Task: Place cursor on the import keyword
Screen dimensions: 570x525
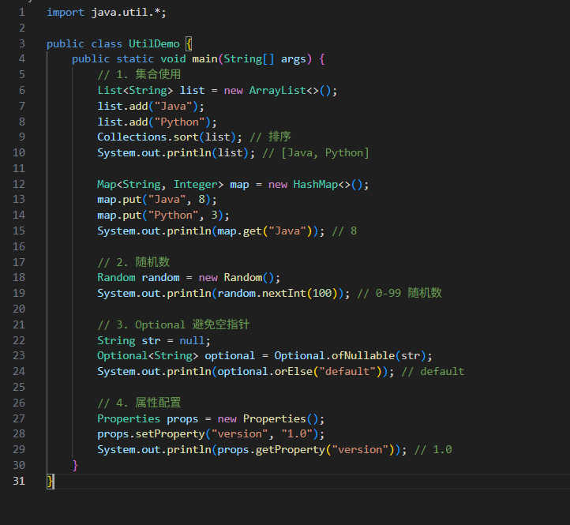Action: click(x=66, y=13)
